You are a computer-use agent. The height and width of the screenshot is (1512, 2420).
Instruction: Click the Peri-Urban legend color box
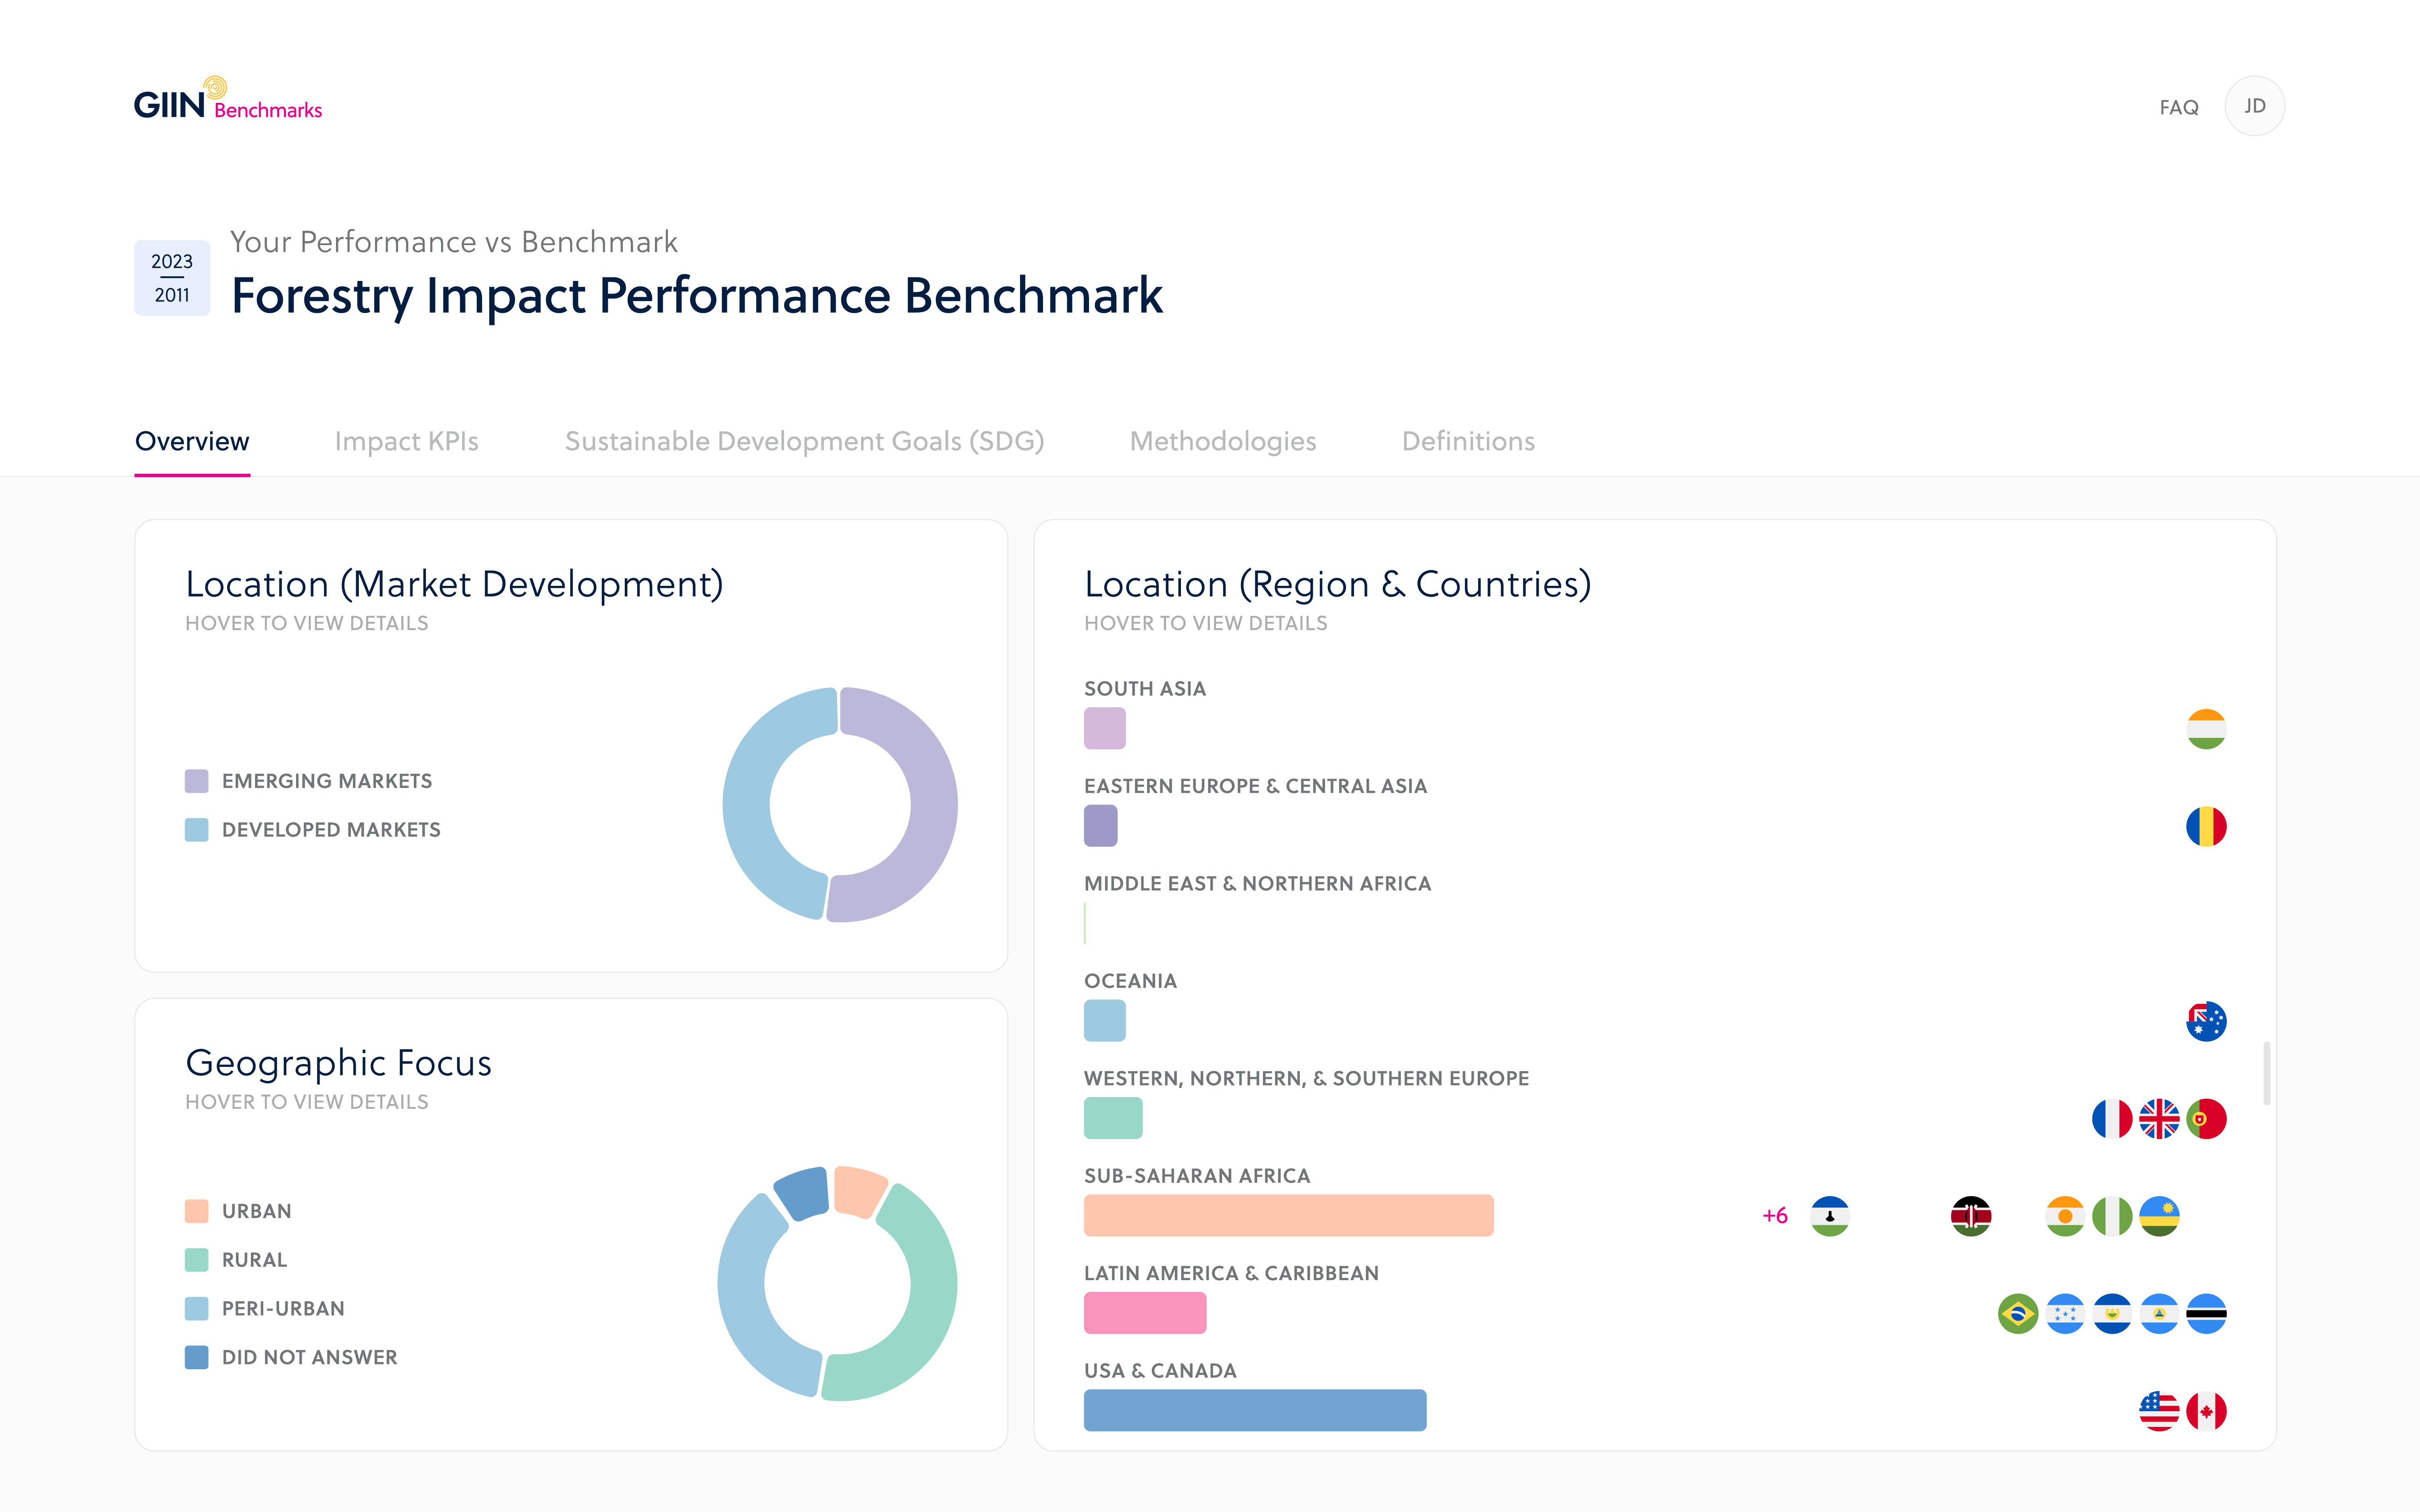coord(197,1309)
